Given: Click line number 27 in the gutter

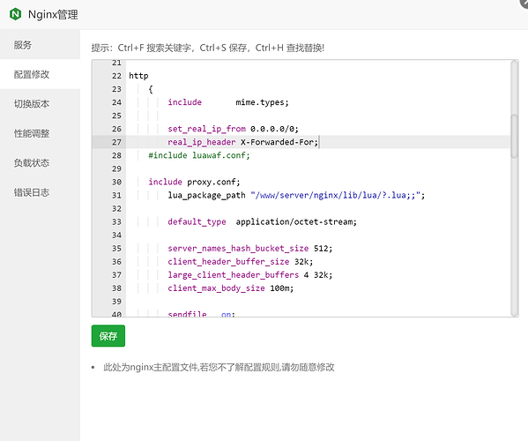Looking at the screenshot, I should tap(116, 142).
